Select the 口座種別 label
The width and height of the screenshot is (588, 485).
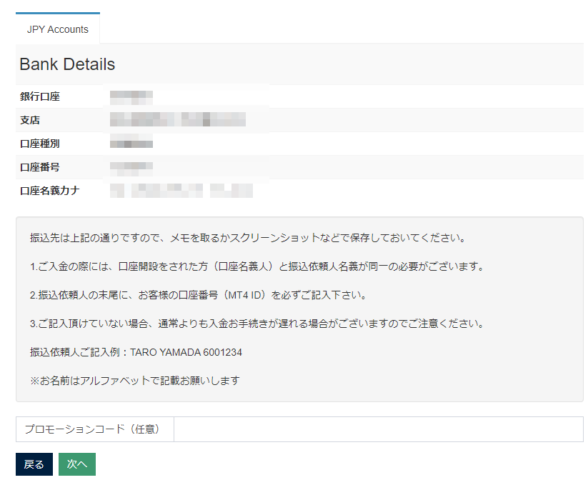coord(40,144)
